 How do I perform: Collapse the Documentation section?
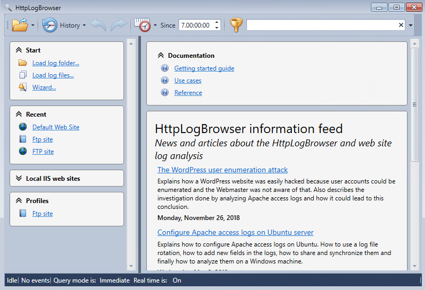(161, 56)
